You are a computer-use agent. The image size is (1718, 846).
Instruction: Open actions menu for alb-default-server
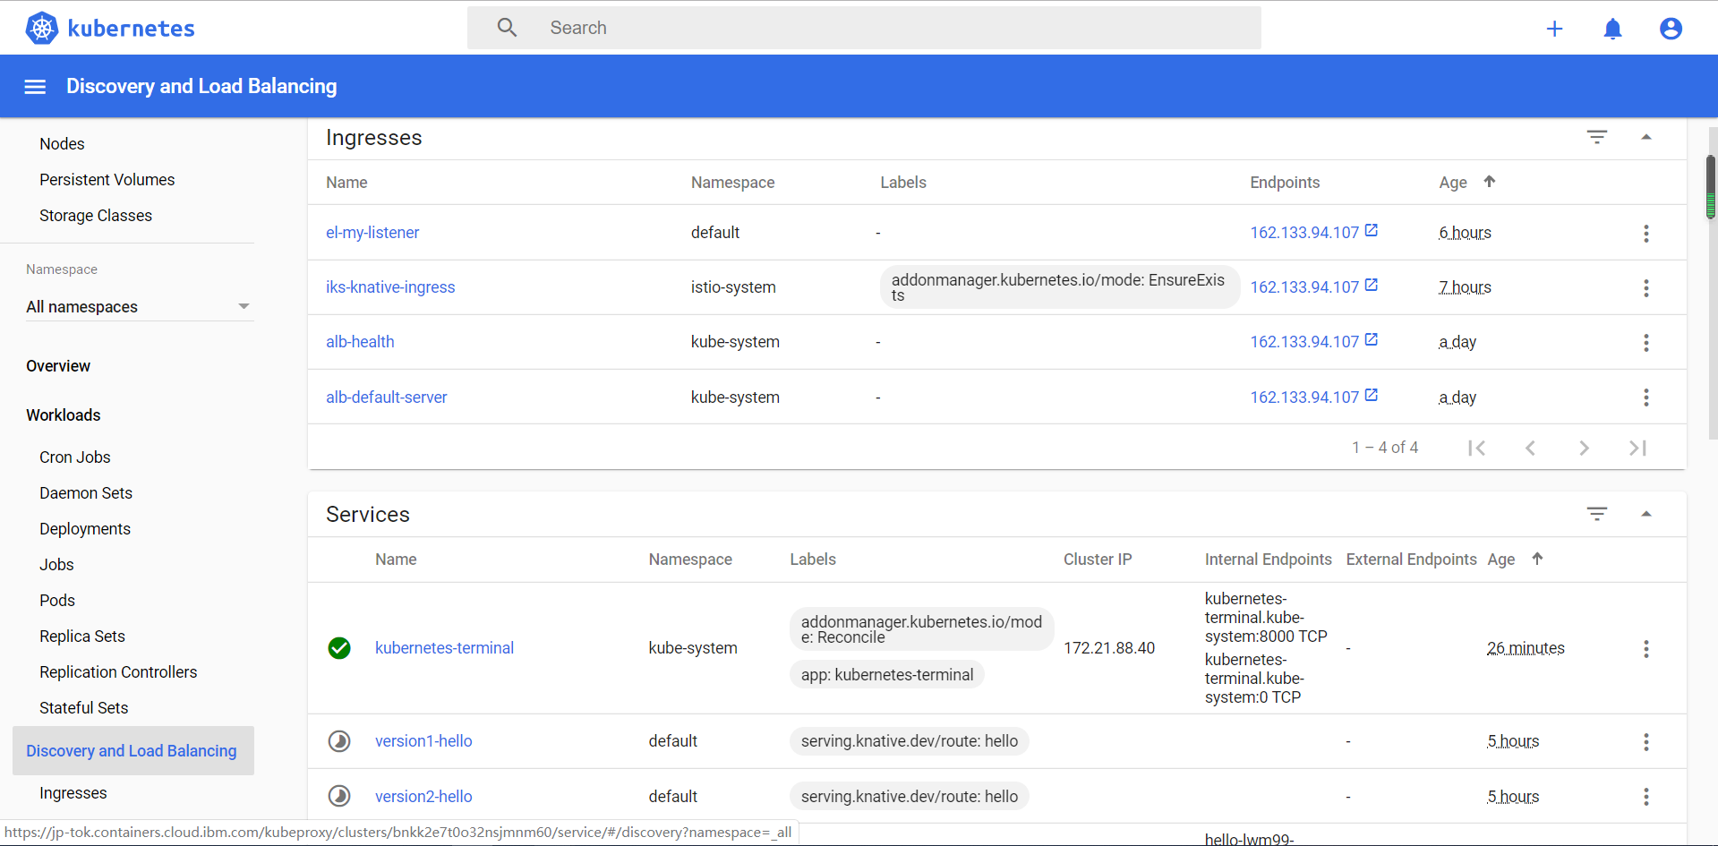pos(1645,397)
